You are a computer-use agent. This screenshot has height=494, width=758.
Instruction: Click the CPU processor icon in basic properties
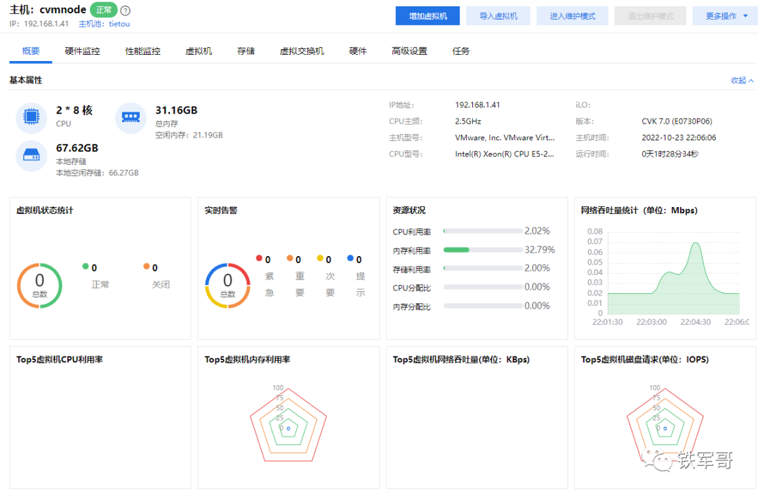31,117
